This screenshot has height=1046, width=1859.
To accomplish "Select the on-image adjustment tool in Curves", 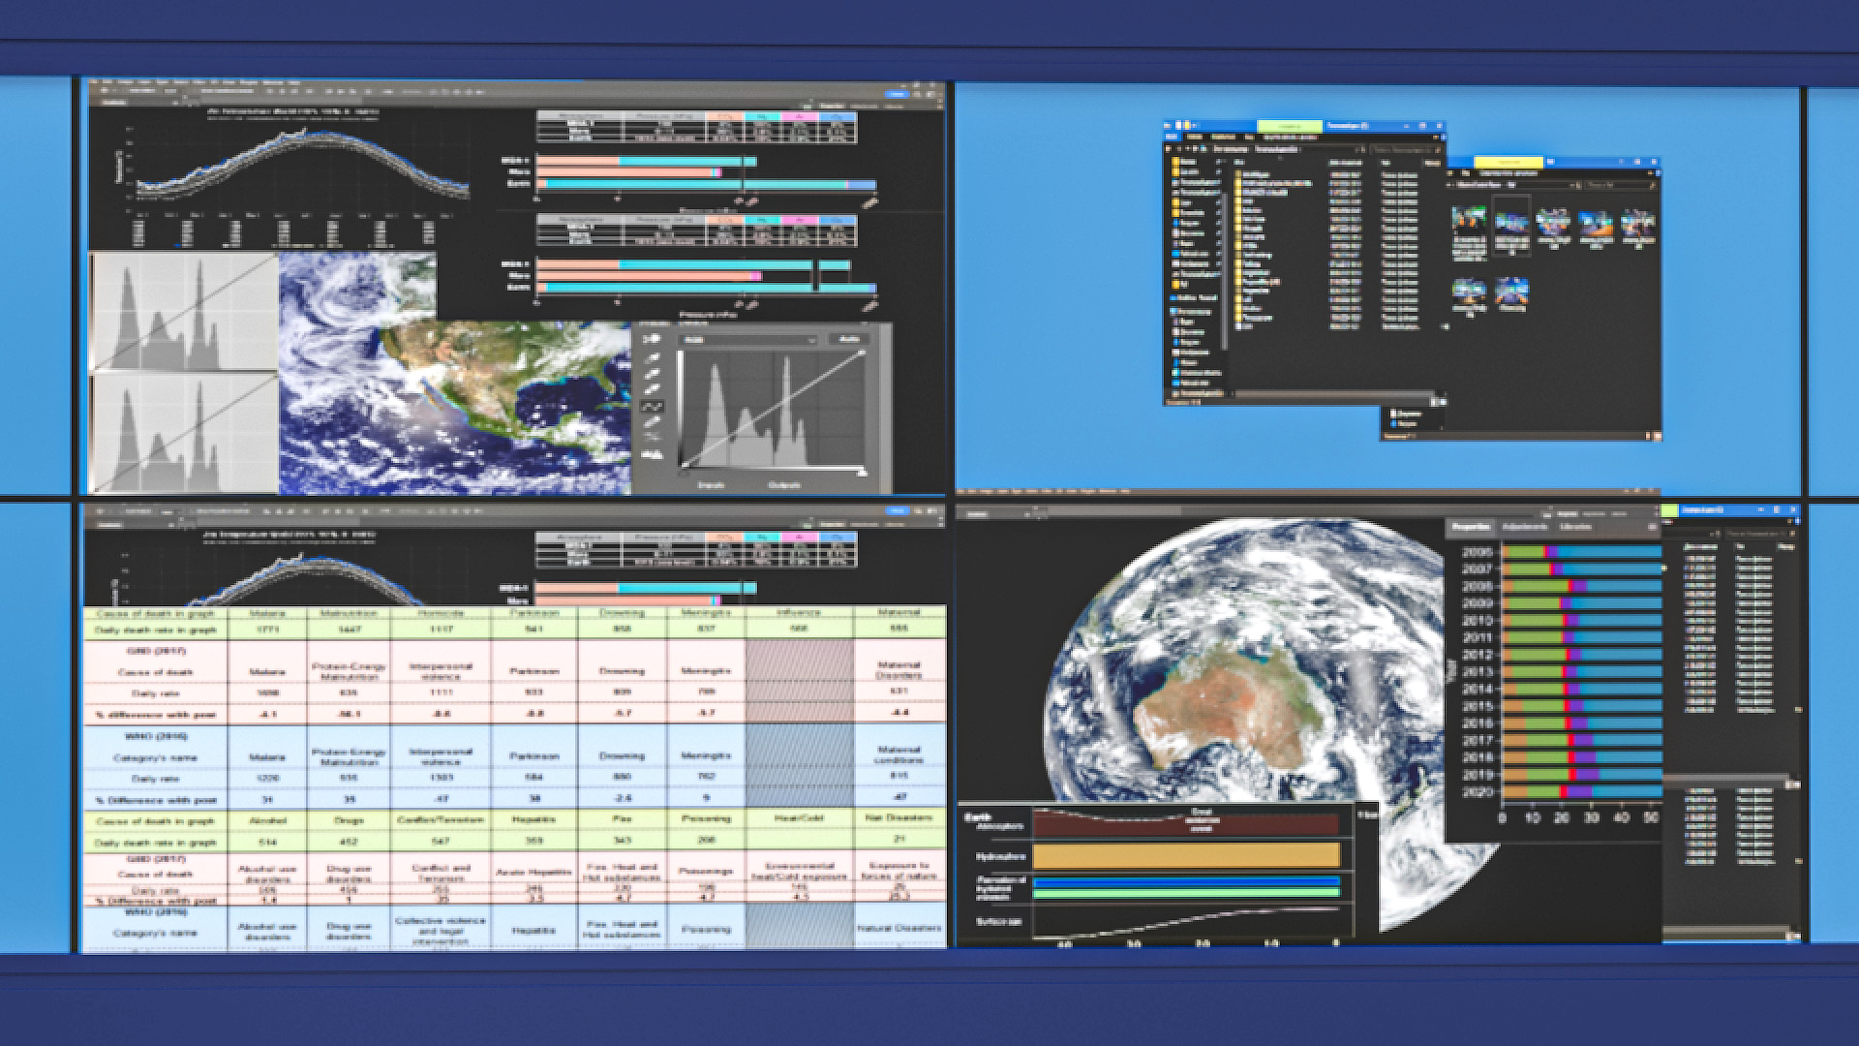I will tap(653, 339).
